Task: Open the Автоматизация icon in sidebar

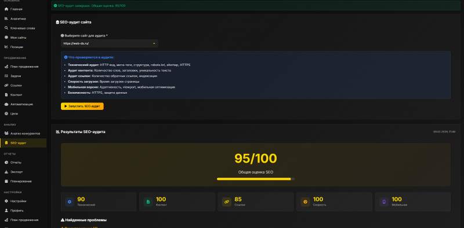Action: pyautogui.click(x=6, y=104)
